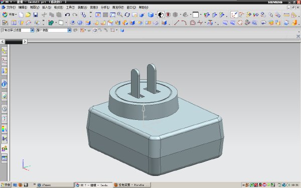The height and width of the screenshot is (188, 301).
Task: Click the white background color swatch
Action: [x=196, y=15]
